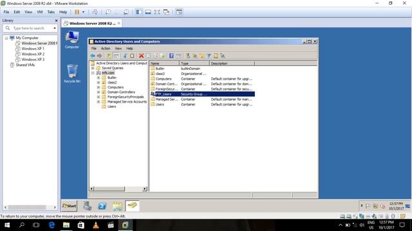The height and width of the screenshot is (231, 412).
Task: Toggle the library sidebar view icon
Action: click(139, 12)
